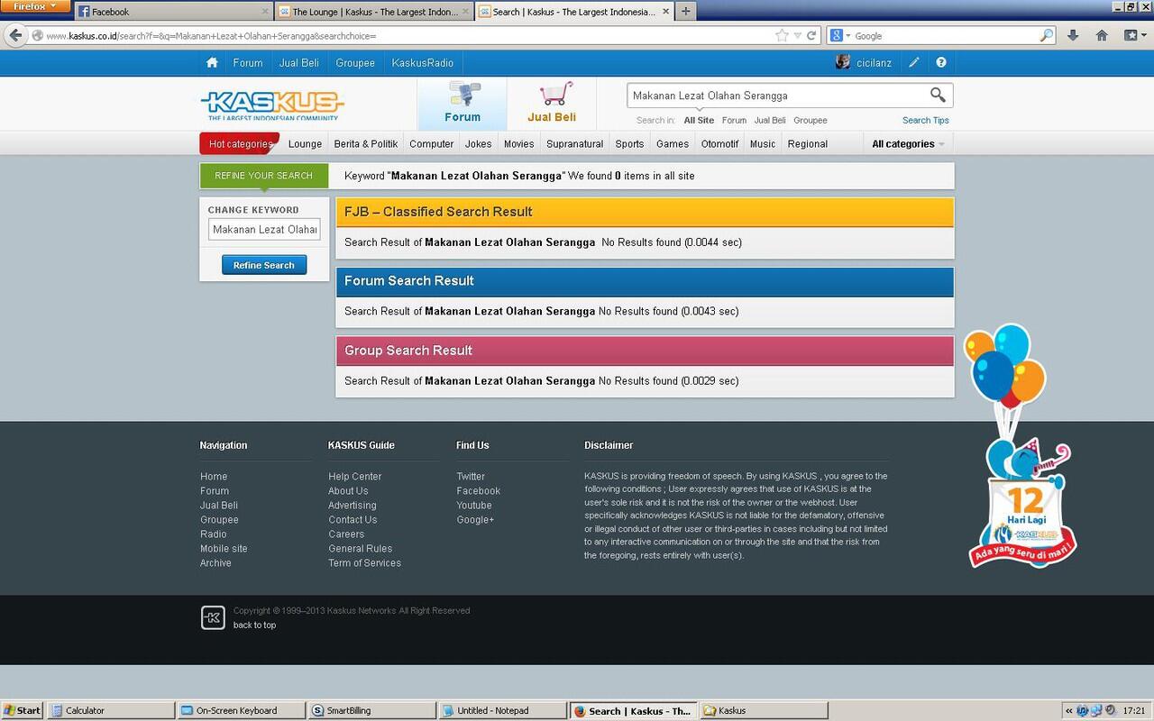The image size is (1154, 721).
Task: Switch to The Lounge | Kaskus tab
Action: pyautogui.click(x=374, y=12)
